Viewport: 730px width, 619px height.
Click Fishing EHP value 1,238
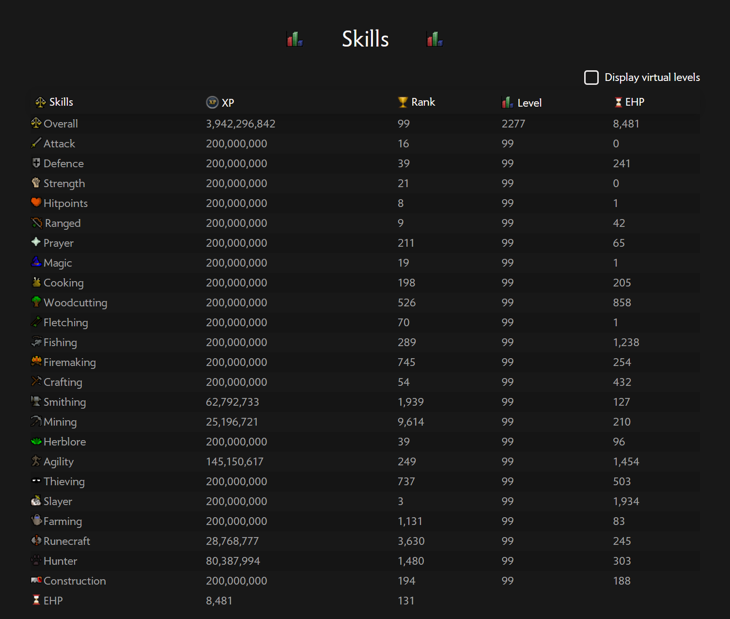click(x=626, y=342)
